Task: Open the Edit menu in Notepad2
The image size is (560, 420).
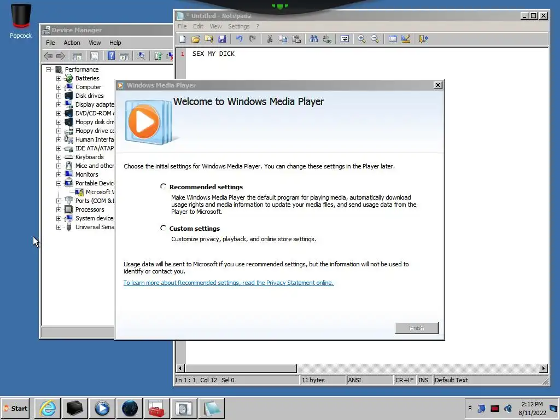Action: point(198,26)
